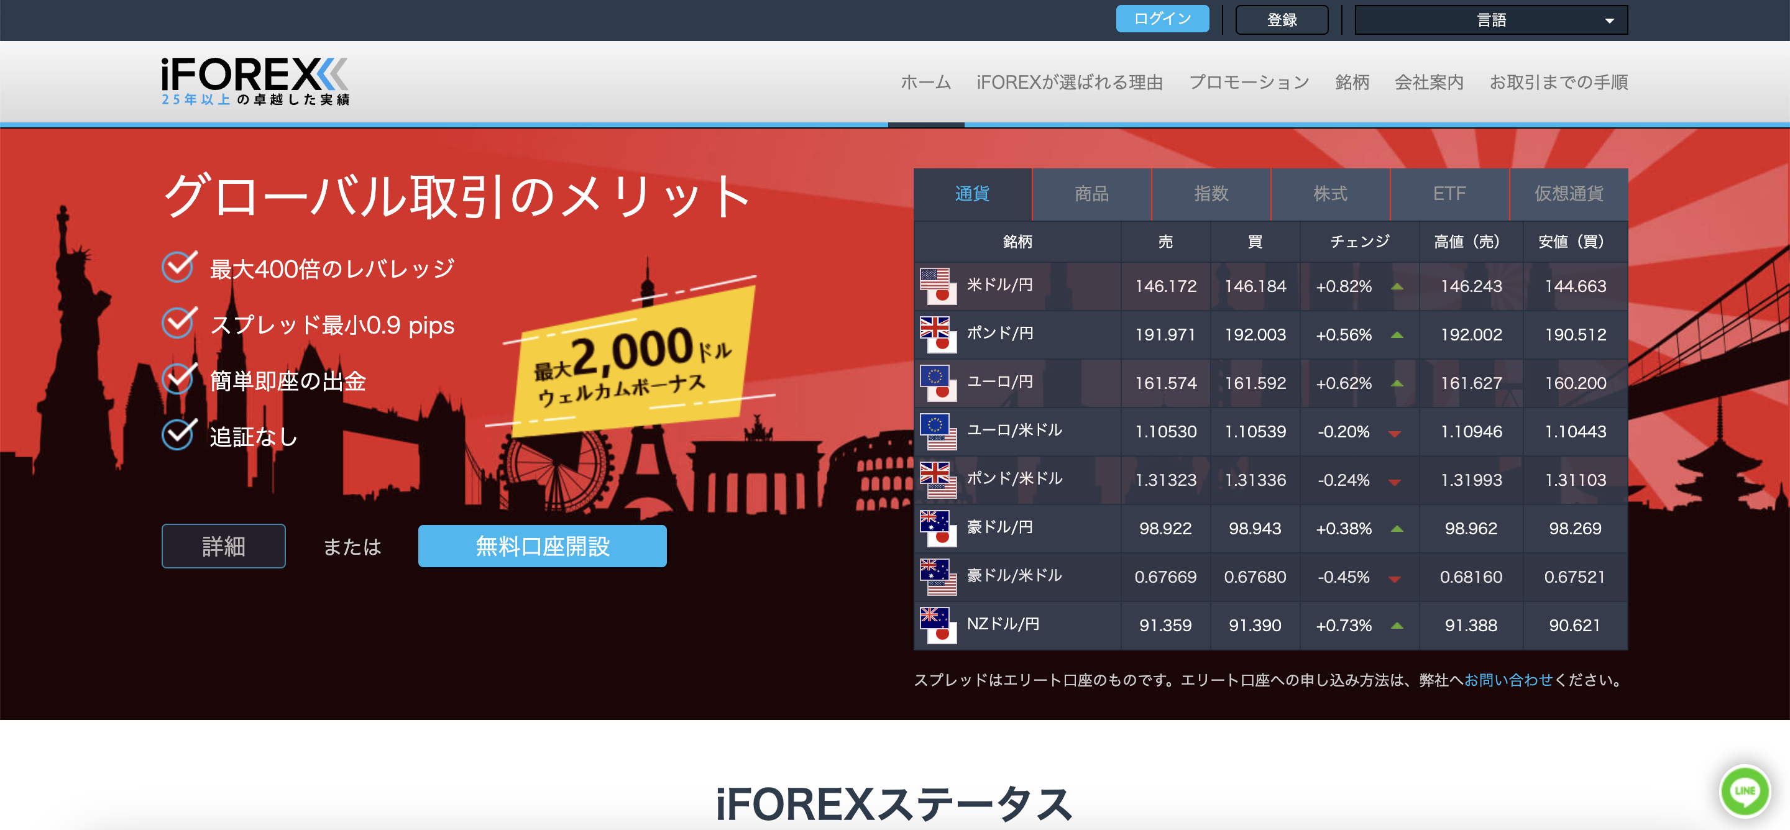Click the 高値（売）column header

coord(1471,242)
